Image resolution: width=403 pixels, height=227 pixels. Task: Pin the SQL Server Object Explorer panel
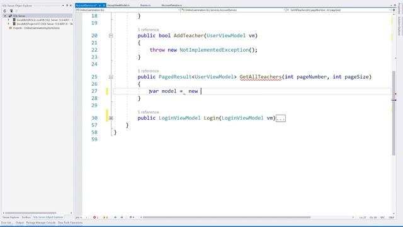coord(67,6)
